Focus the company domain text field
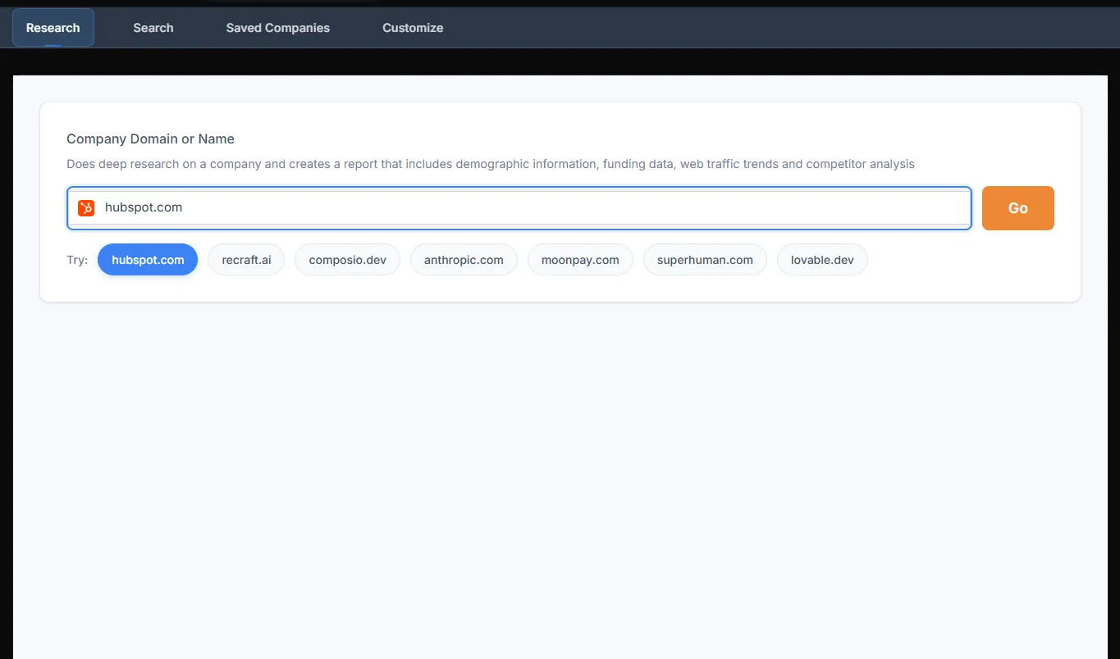This screenshot has width=1120, height=659. 533,208
